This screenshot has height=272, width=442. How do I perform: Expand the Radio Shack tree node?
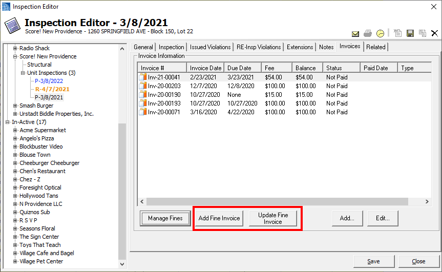(x=15, y=48)
